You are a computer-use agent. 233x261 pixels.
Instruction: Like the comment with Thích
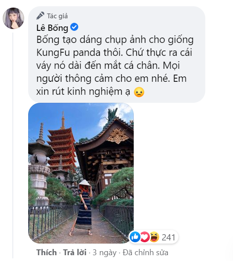(47, 252)
